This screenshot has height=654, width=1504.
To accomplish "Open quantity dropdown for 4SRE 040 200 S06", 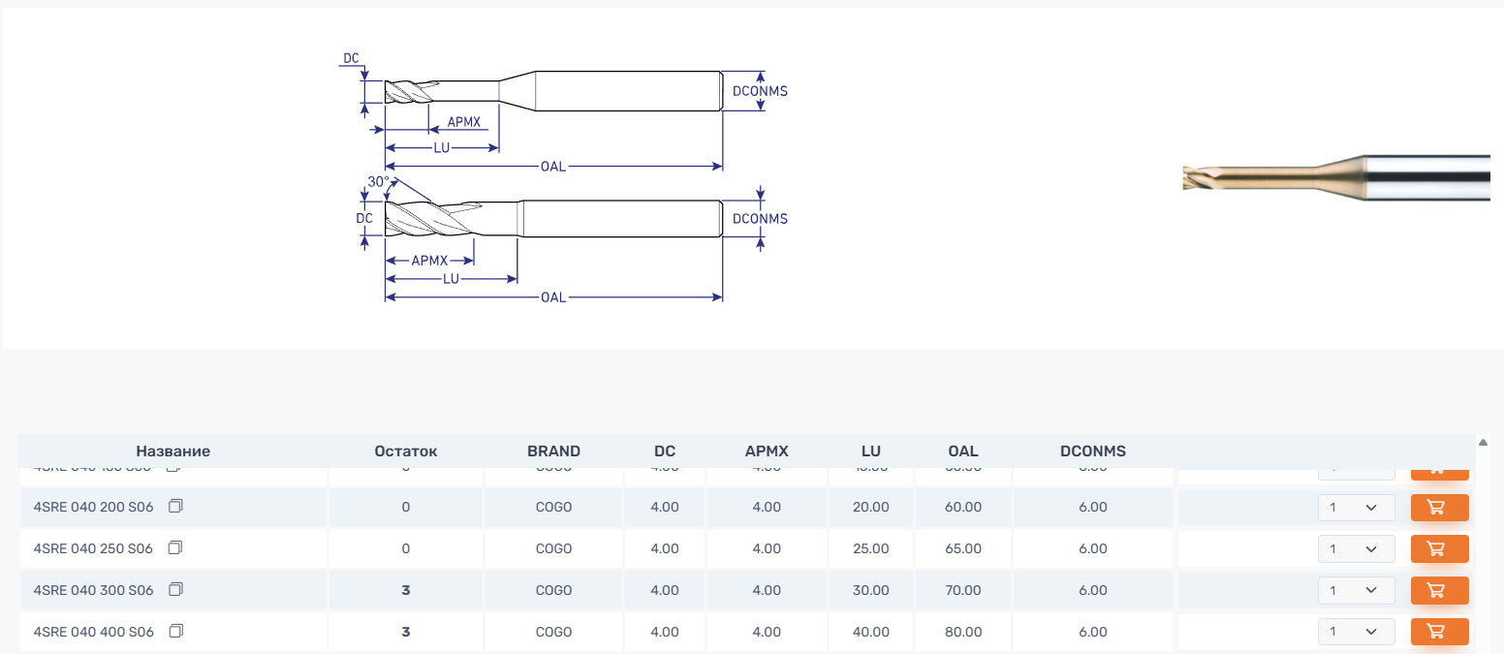I will [1356, 508].
